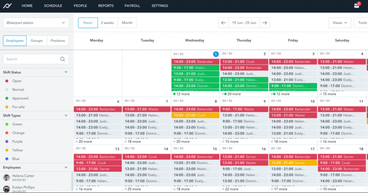Select employee Helena Carter
Image resolution: width=368 pixels, height=193 pixels.
tap(23, 176)
